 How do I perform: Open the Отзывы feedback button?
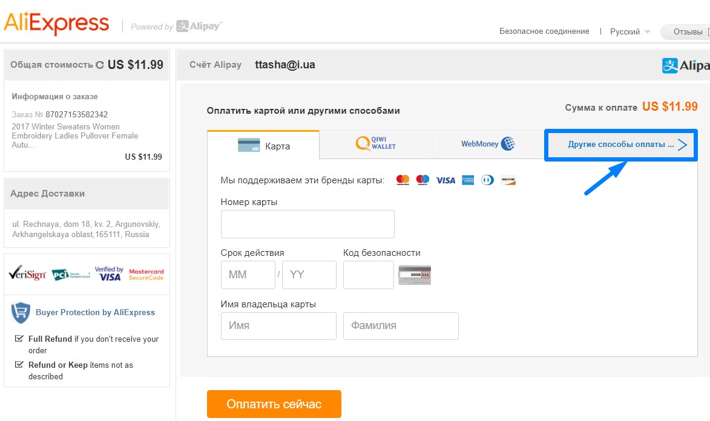[x=686, y=31]
